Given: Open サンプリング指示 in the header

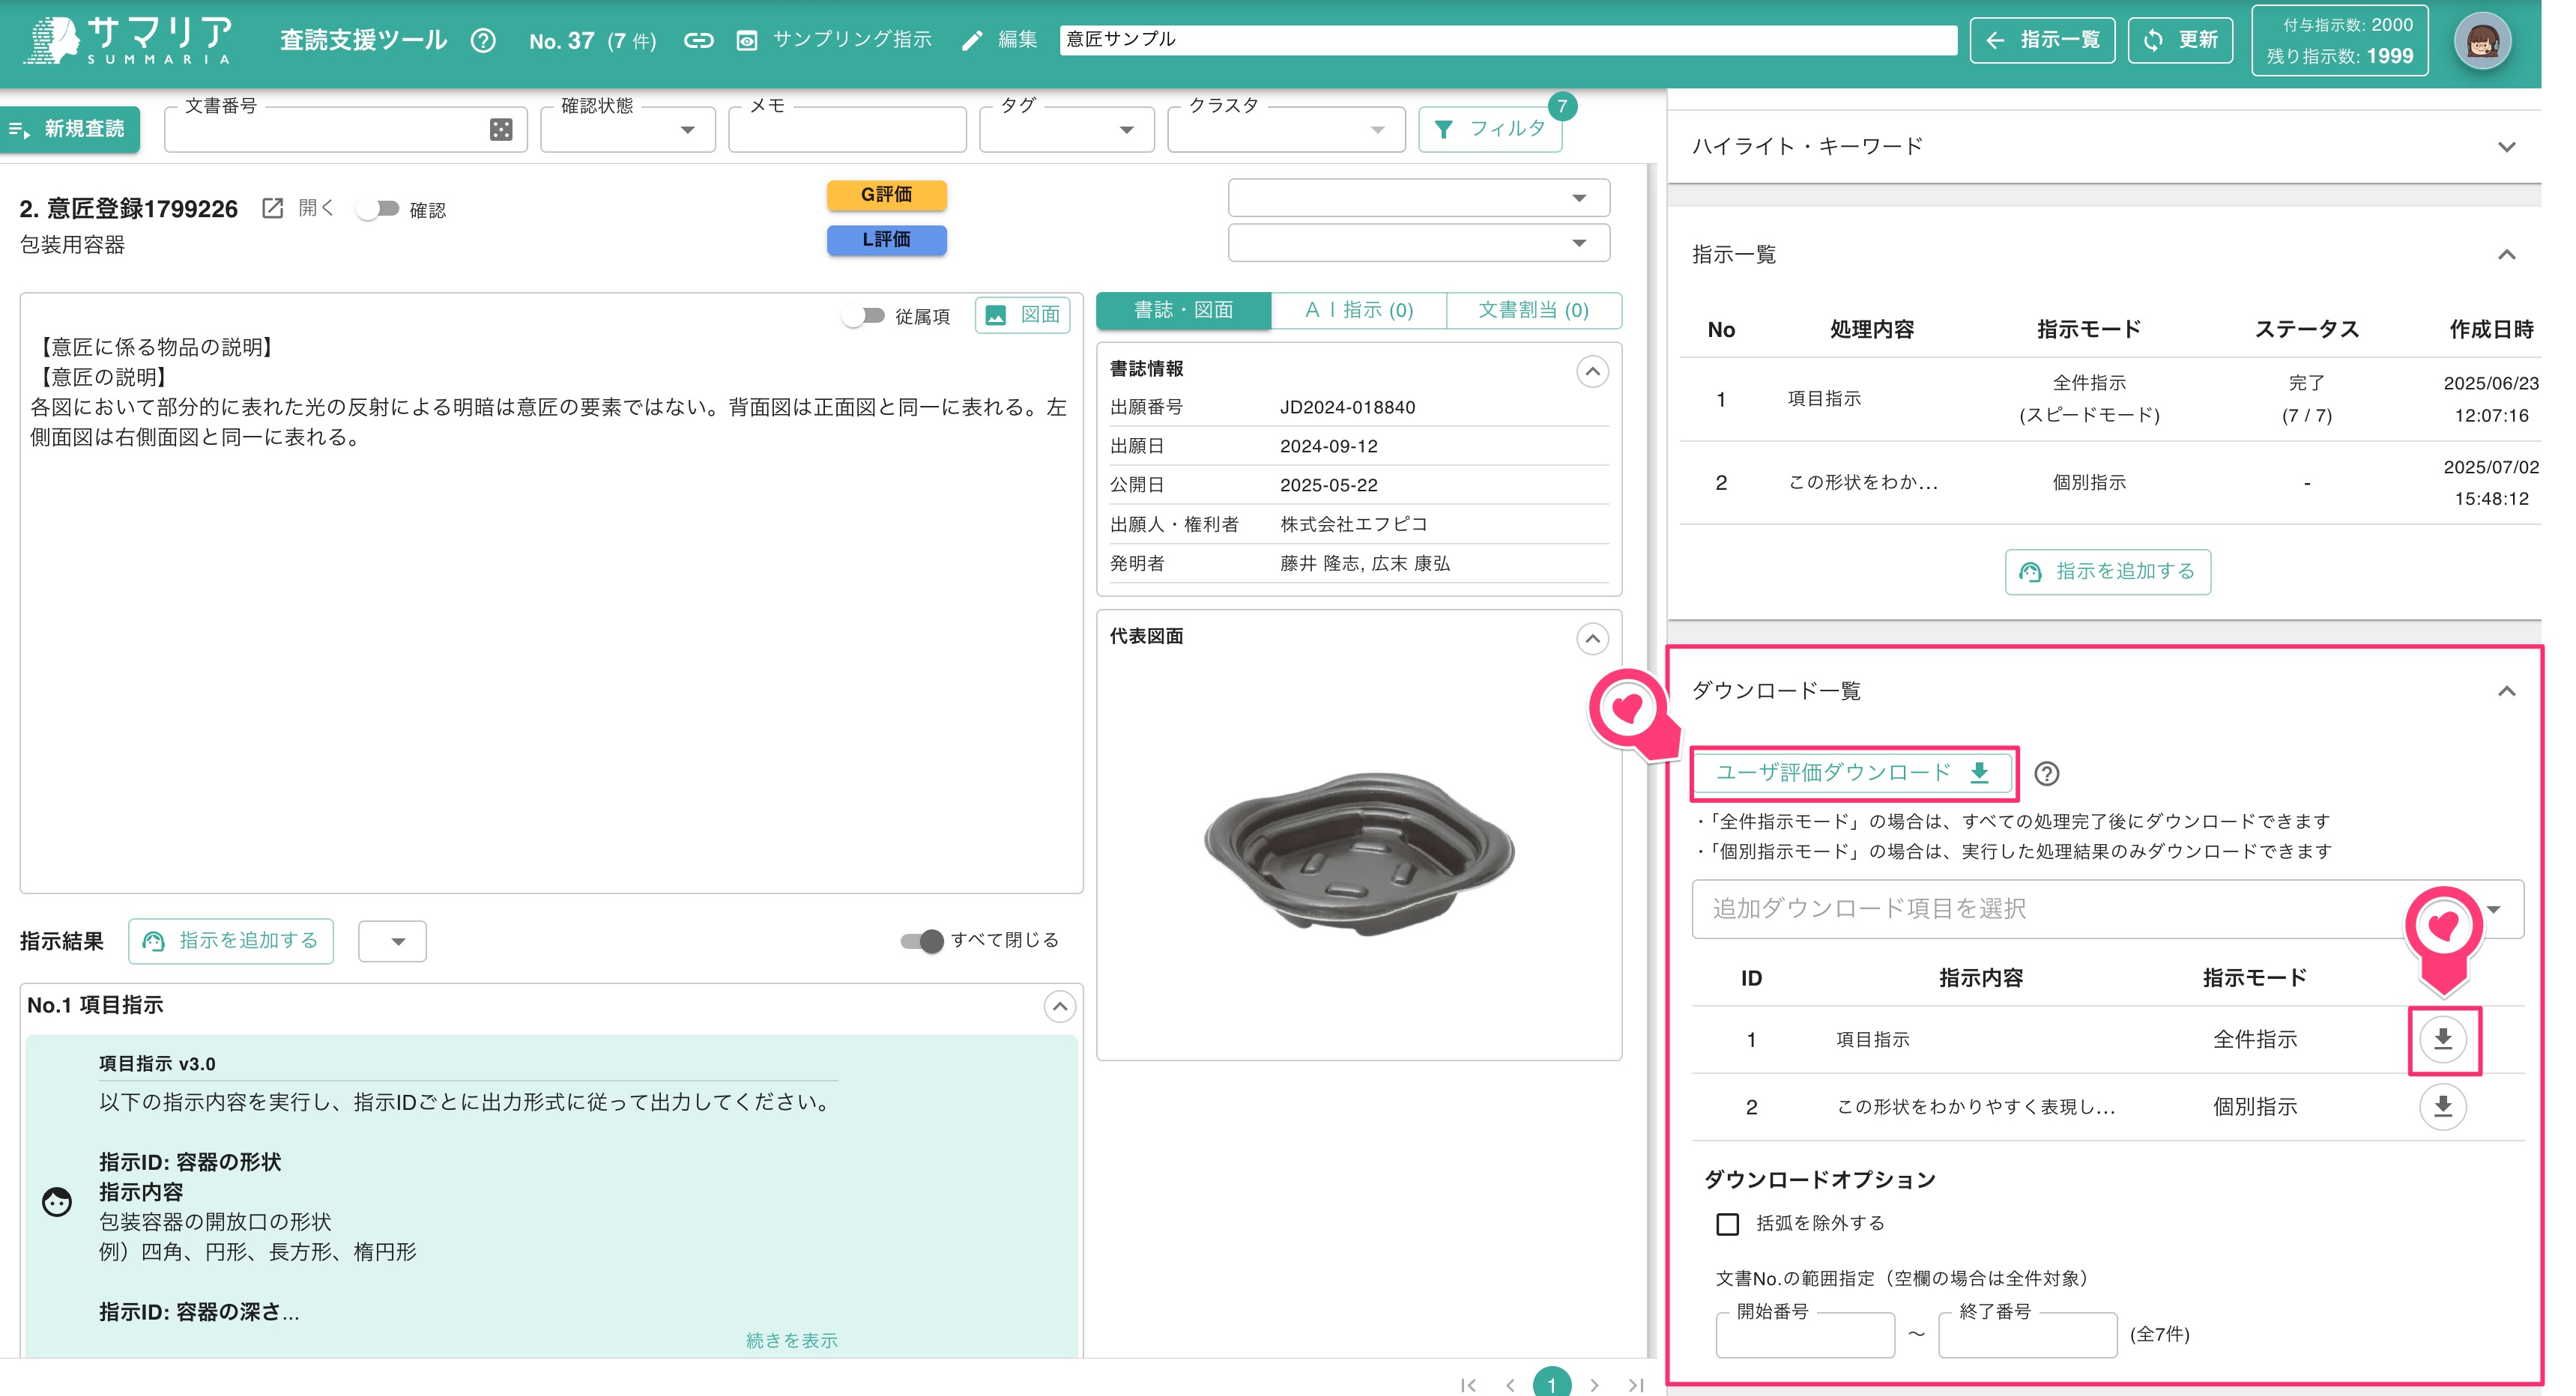Looking at the screenshot, I should (833, 40).
